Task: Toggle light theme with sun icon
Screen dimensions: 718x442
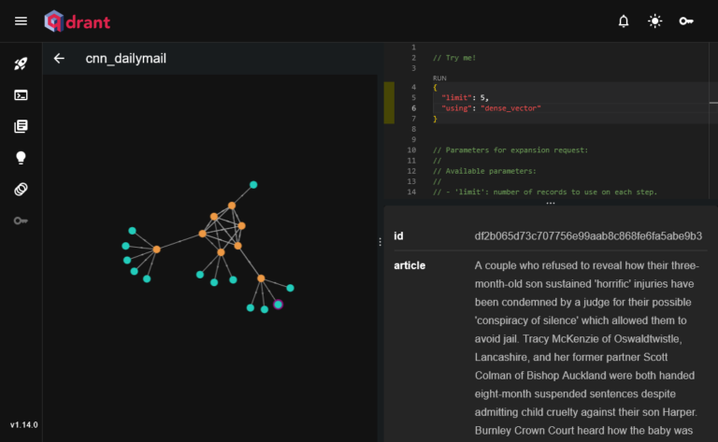Action: [654, 21]
